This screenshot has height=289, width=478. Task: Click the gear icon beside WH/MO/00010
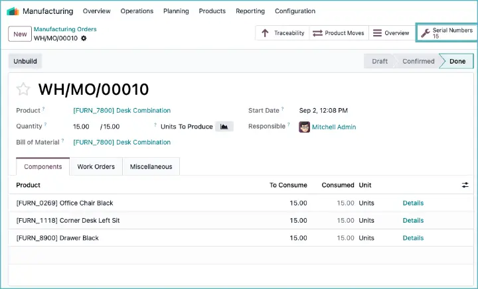[84, 38]
